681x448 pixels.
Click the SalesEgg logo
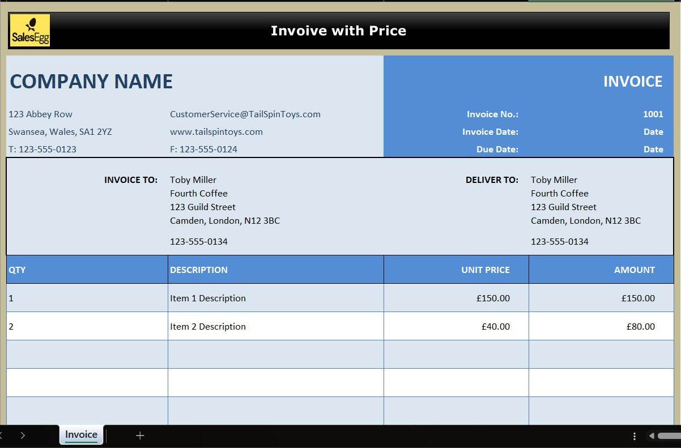(x=30, y=30)
